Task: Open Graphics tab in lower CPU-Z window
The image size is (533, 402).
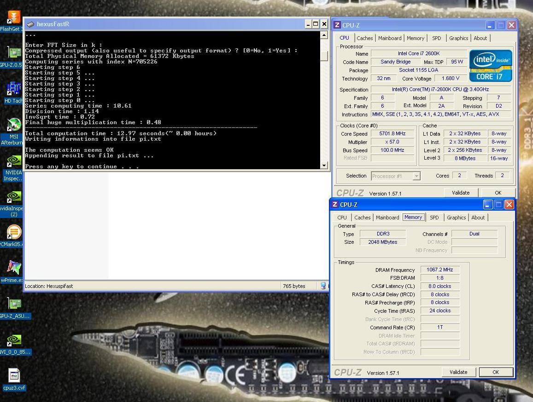Action: click(456, 218)
